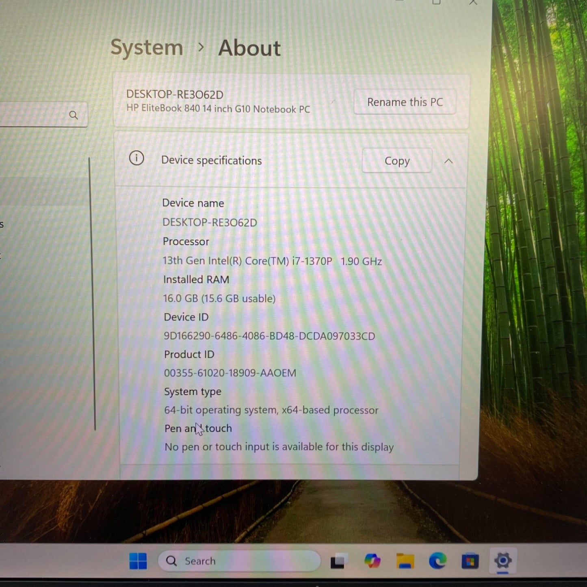Click the Settings gear taskbar icon
587x587 pixels.
point(503,561)
